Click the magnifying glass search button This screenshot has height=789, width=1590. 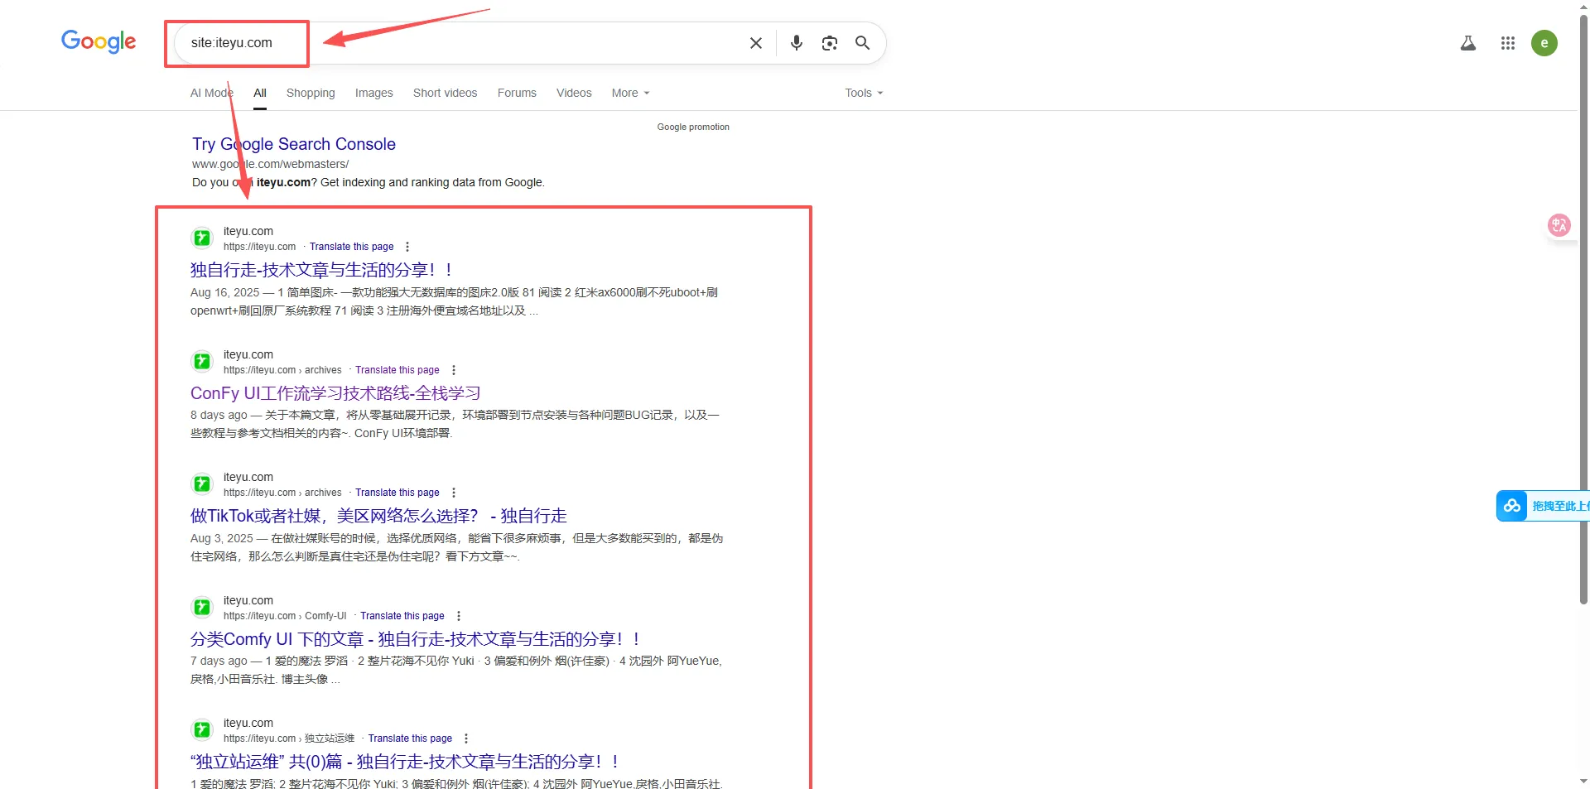(x=862, y=43)
